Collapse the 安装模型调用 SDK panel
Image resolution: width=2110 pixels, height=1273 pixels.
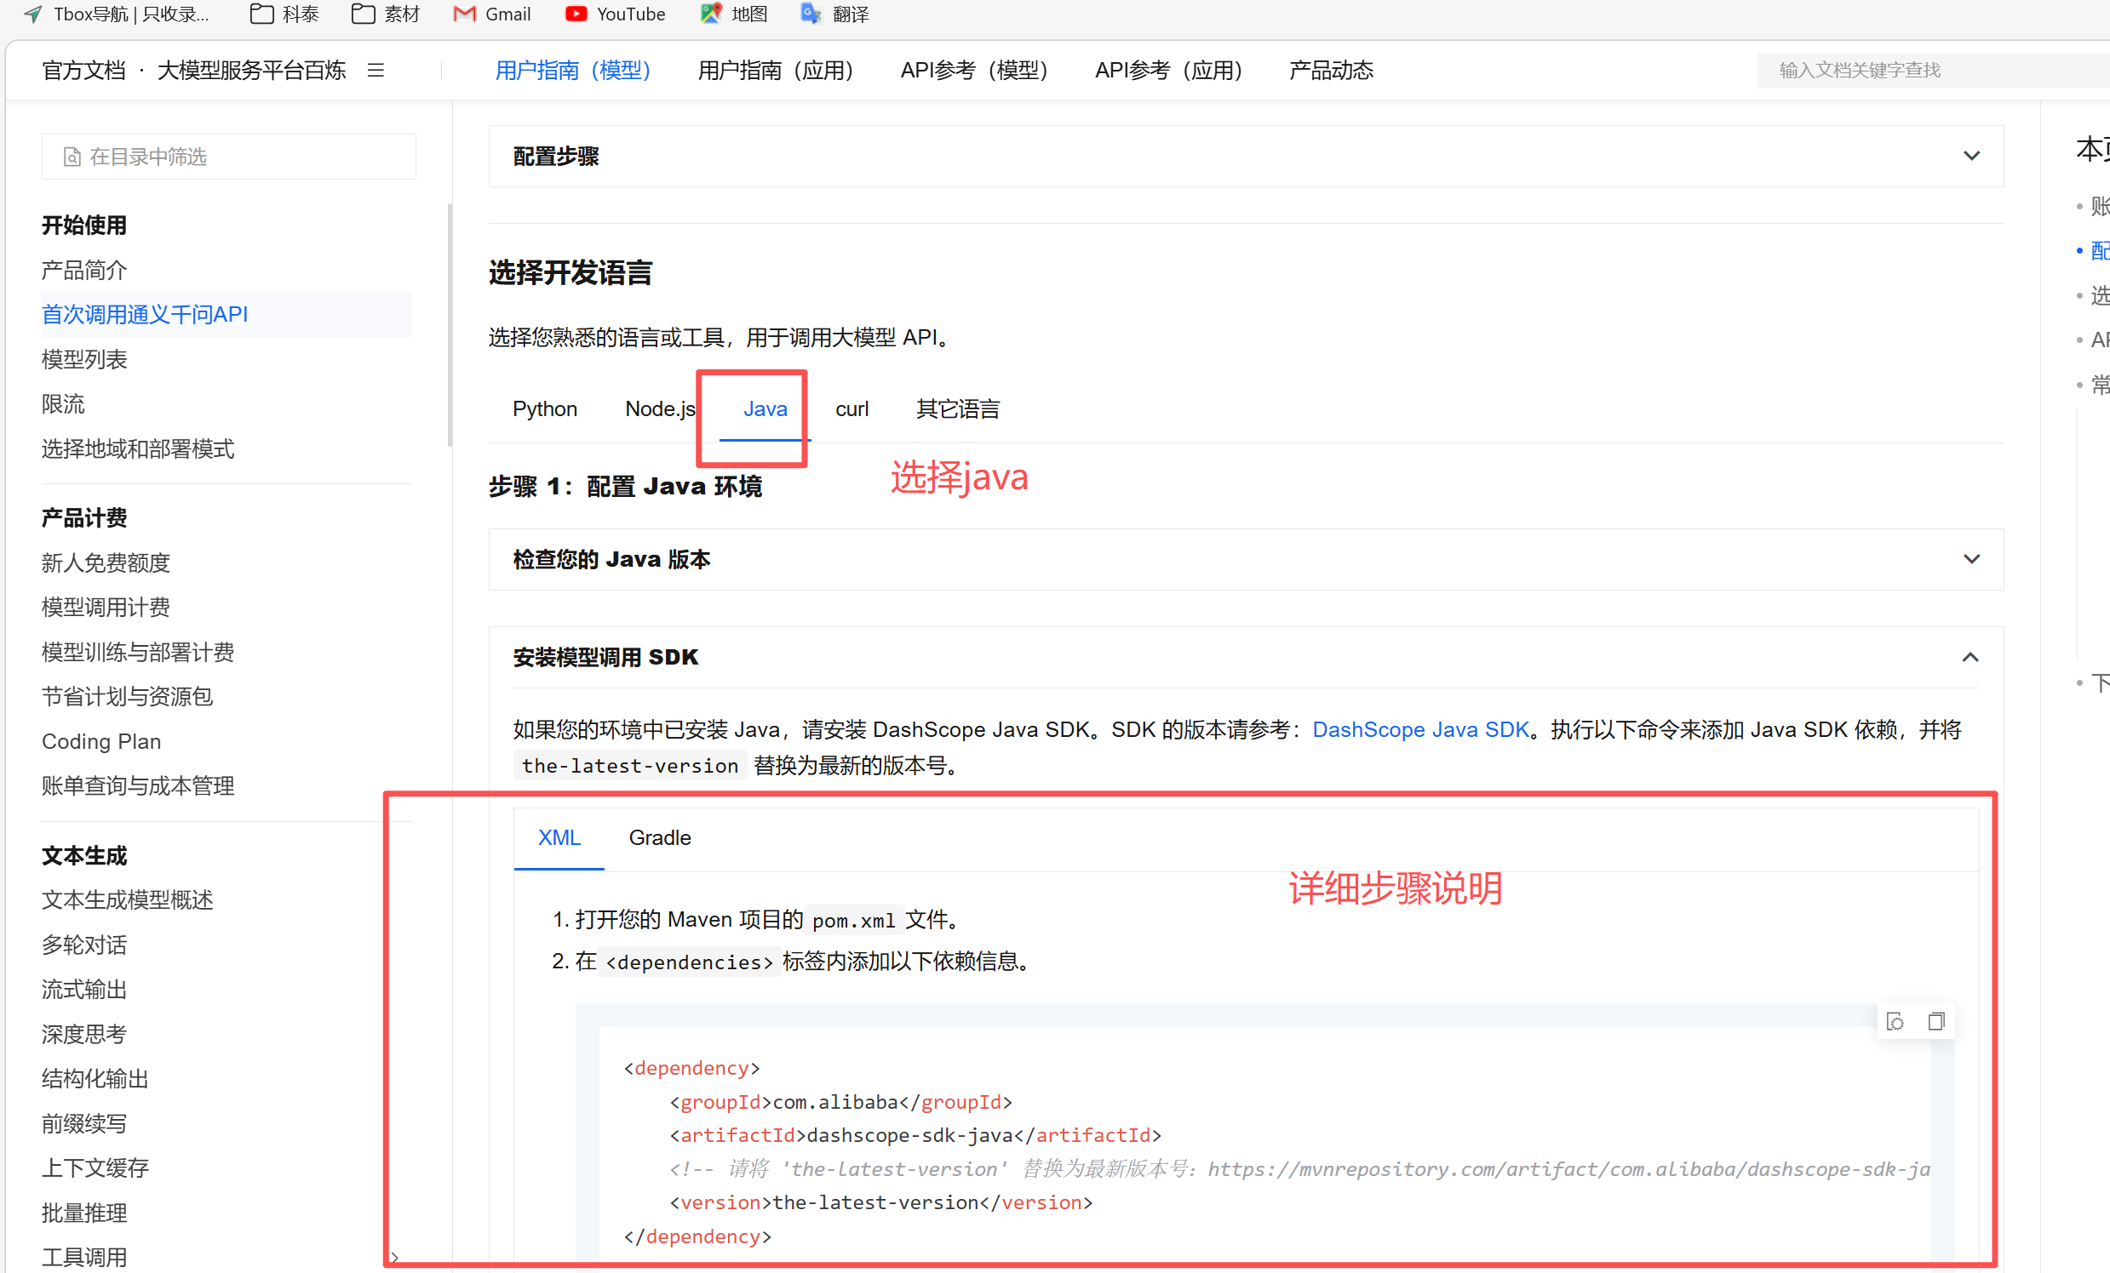click(1970, 657)
